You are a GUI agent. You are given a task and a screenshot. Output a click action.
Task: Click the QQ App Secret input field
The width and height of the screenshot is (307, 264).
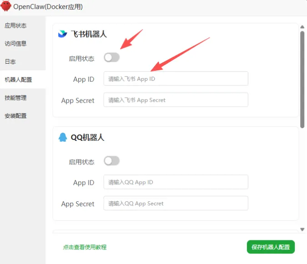[176, 203]
